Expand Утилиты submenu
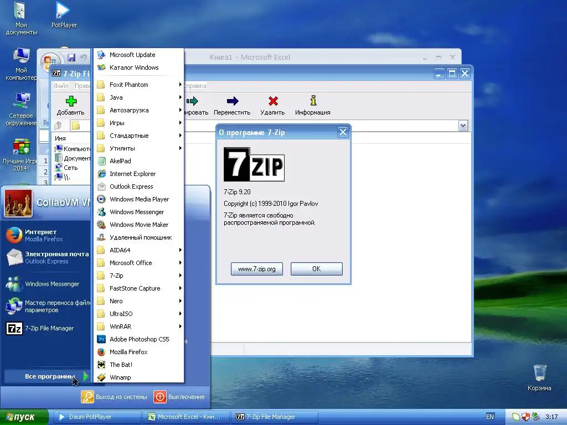 139,148
